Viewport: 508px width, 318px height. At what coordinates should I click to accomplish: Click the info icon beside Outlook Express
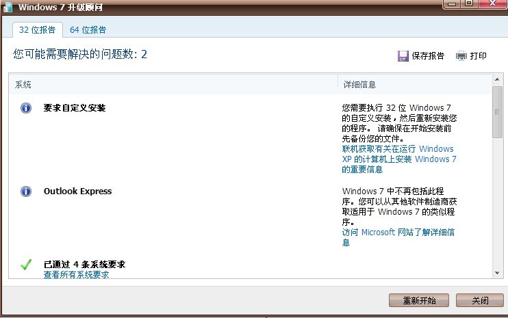(x=26, y=191)
